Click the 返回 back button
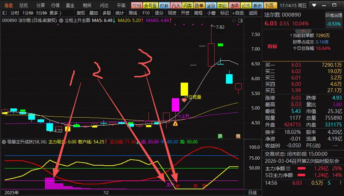Image resolution: width=344 pixels, height=196 pixels. point(253,13)
